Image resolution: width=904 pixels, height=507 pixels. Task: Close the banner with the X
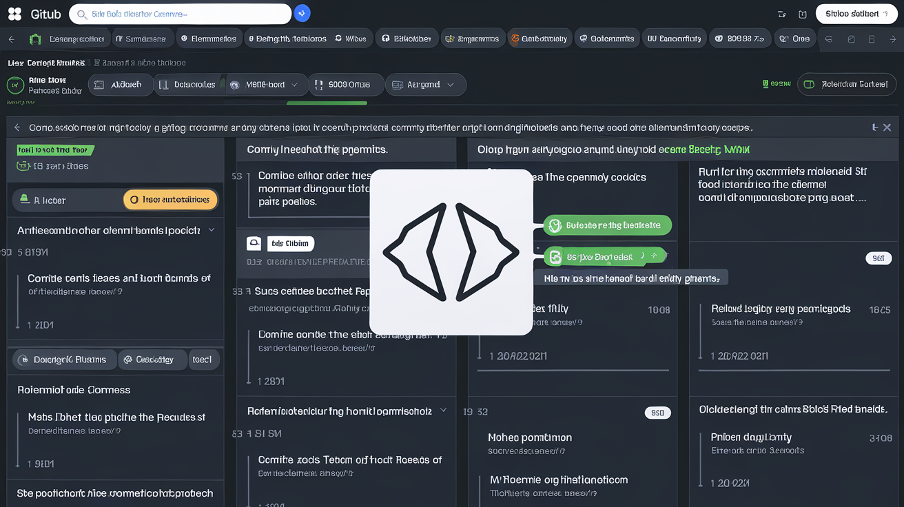(x=887, y=127)
